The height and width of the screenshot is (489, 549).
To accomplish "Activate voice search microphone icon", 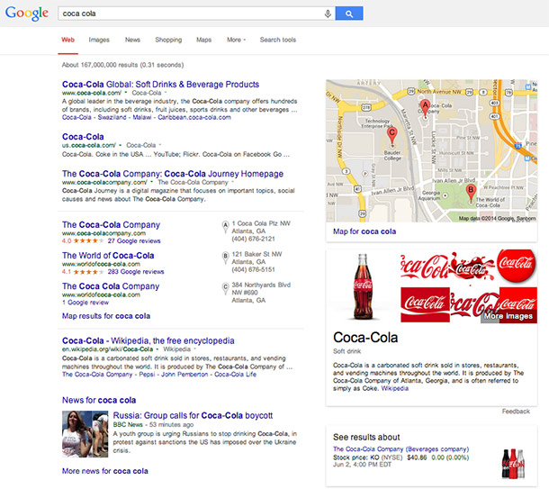I will tap(328, 14).
